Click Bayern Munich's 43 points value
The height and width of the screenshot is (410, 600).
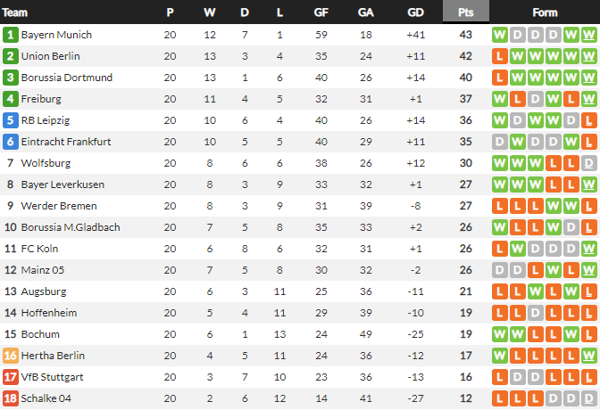465,35
